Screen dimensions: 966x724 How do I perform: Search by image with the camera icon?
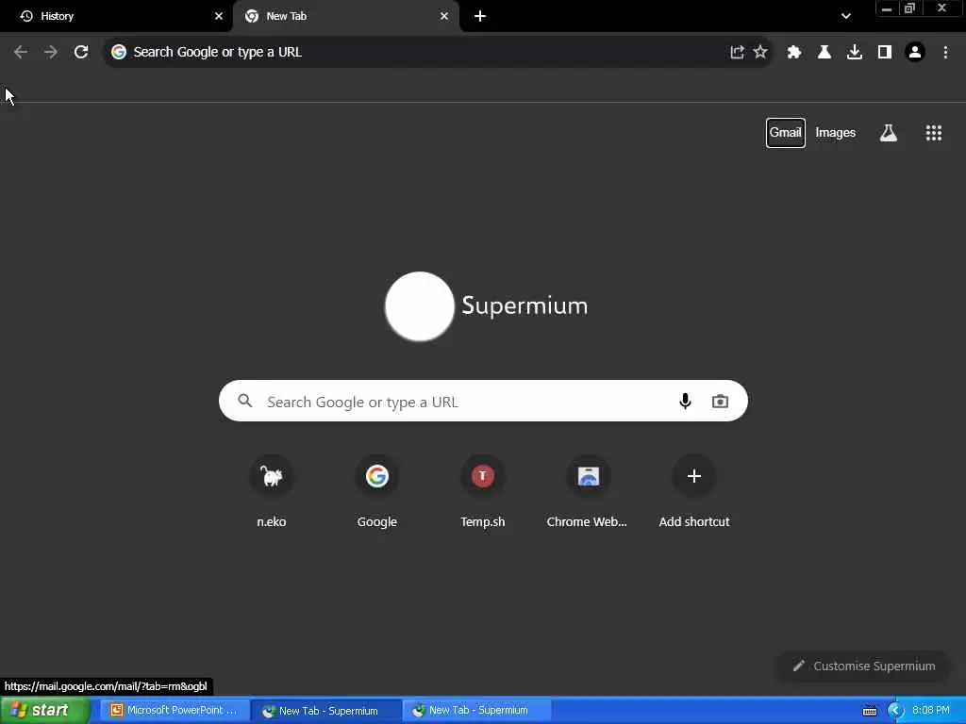720,402
